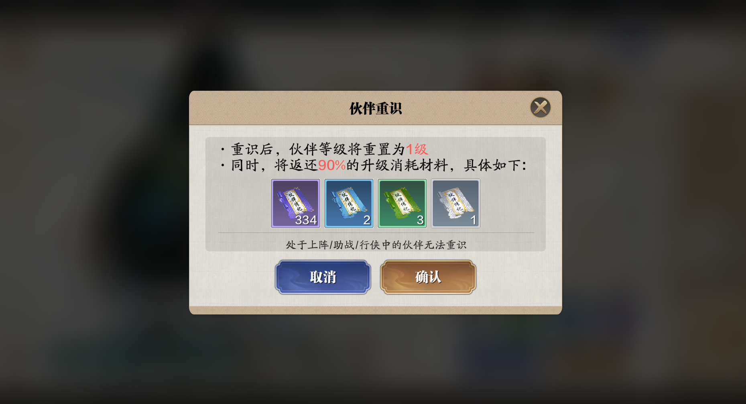Click the 伙伴重识 dialog title
Viewport: 746px width, 404px height.
click(376, 108)
